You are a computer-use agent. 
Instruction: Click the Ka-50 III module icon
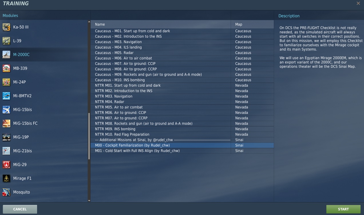[6, 27]
